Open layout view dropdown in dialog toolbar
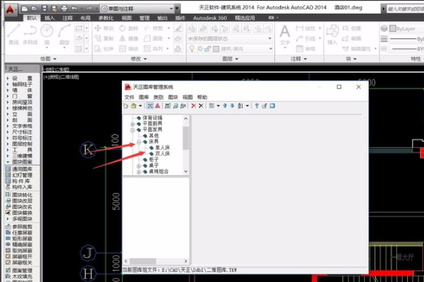424x282 pixels. click(x=218, y=106)
